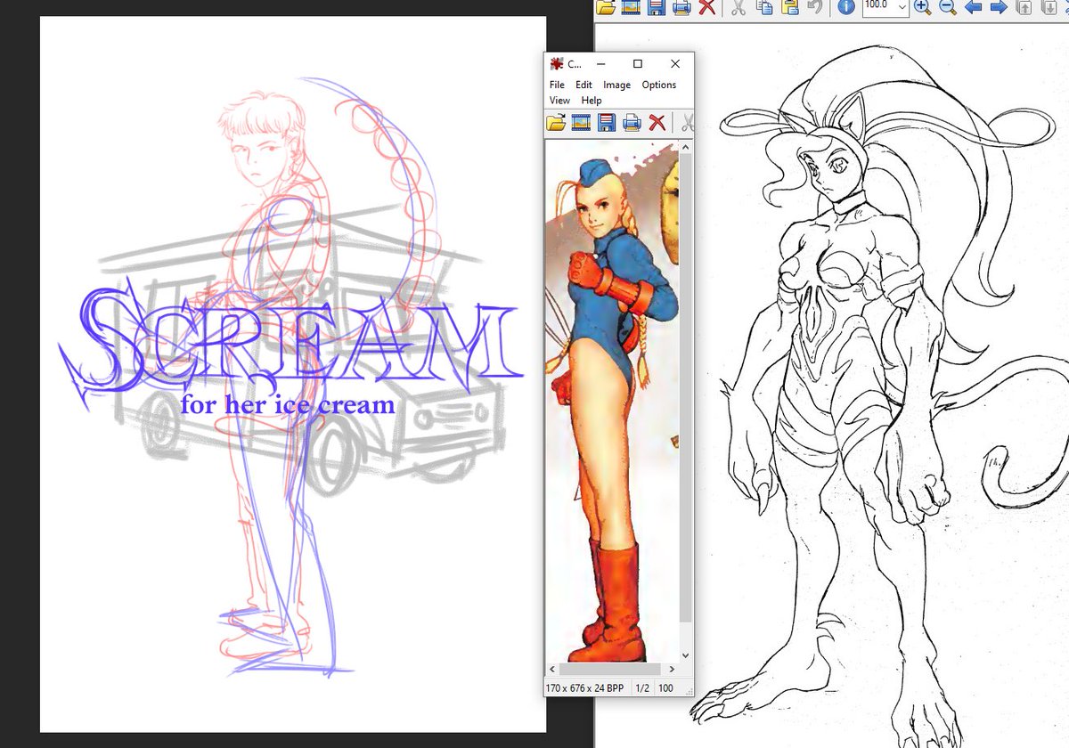Click the 100.0 zoom value field

(x=879, y=5)
